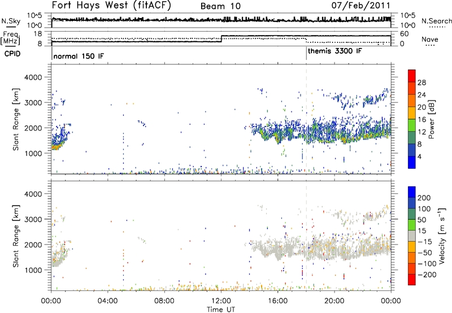This screenshot has width=452, height=313.
Task: Click the '60' tick right of the frequency panel
Action: pos(405,34)
